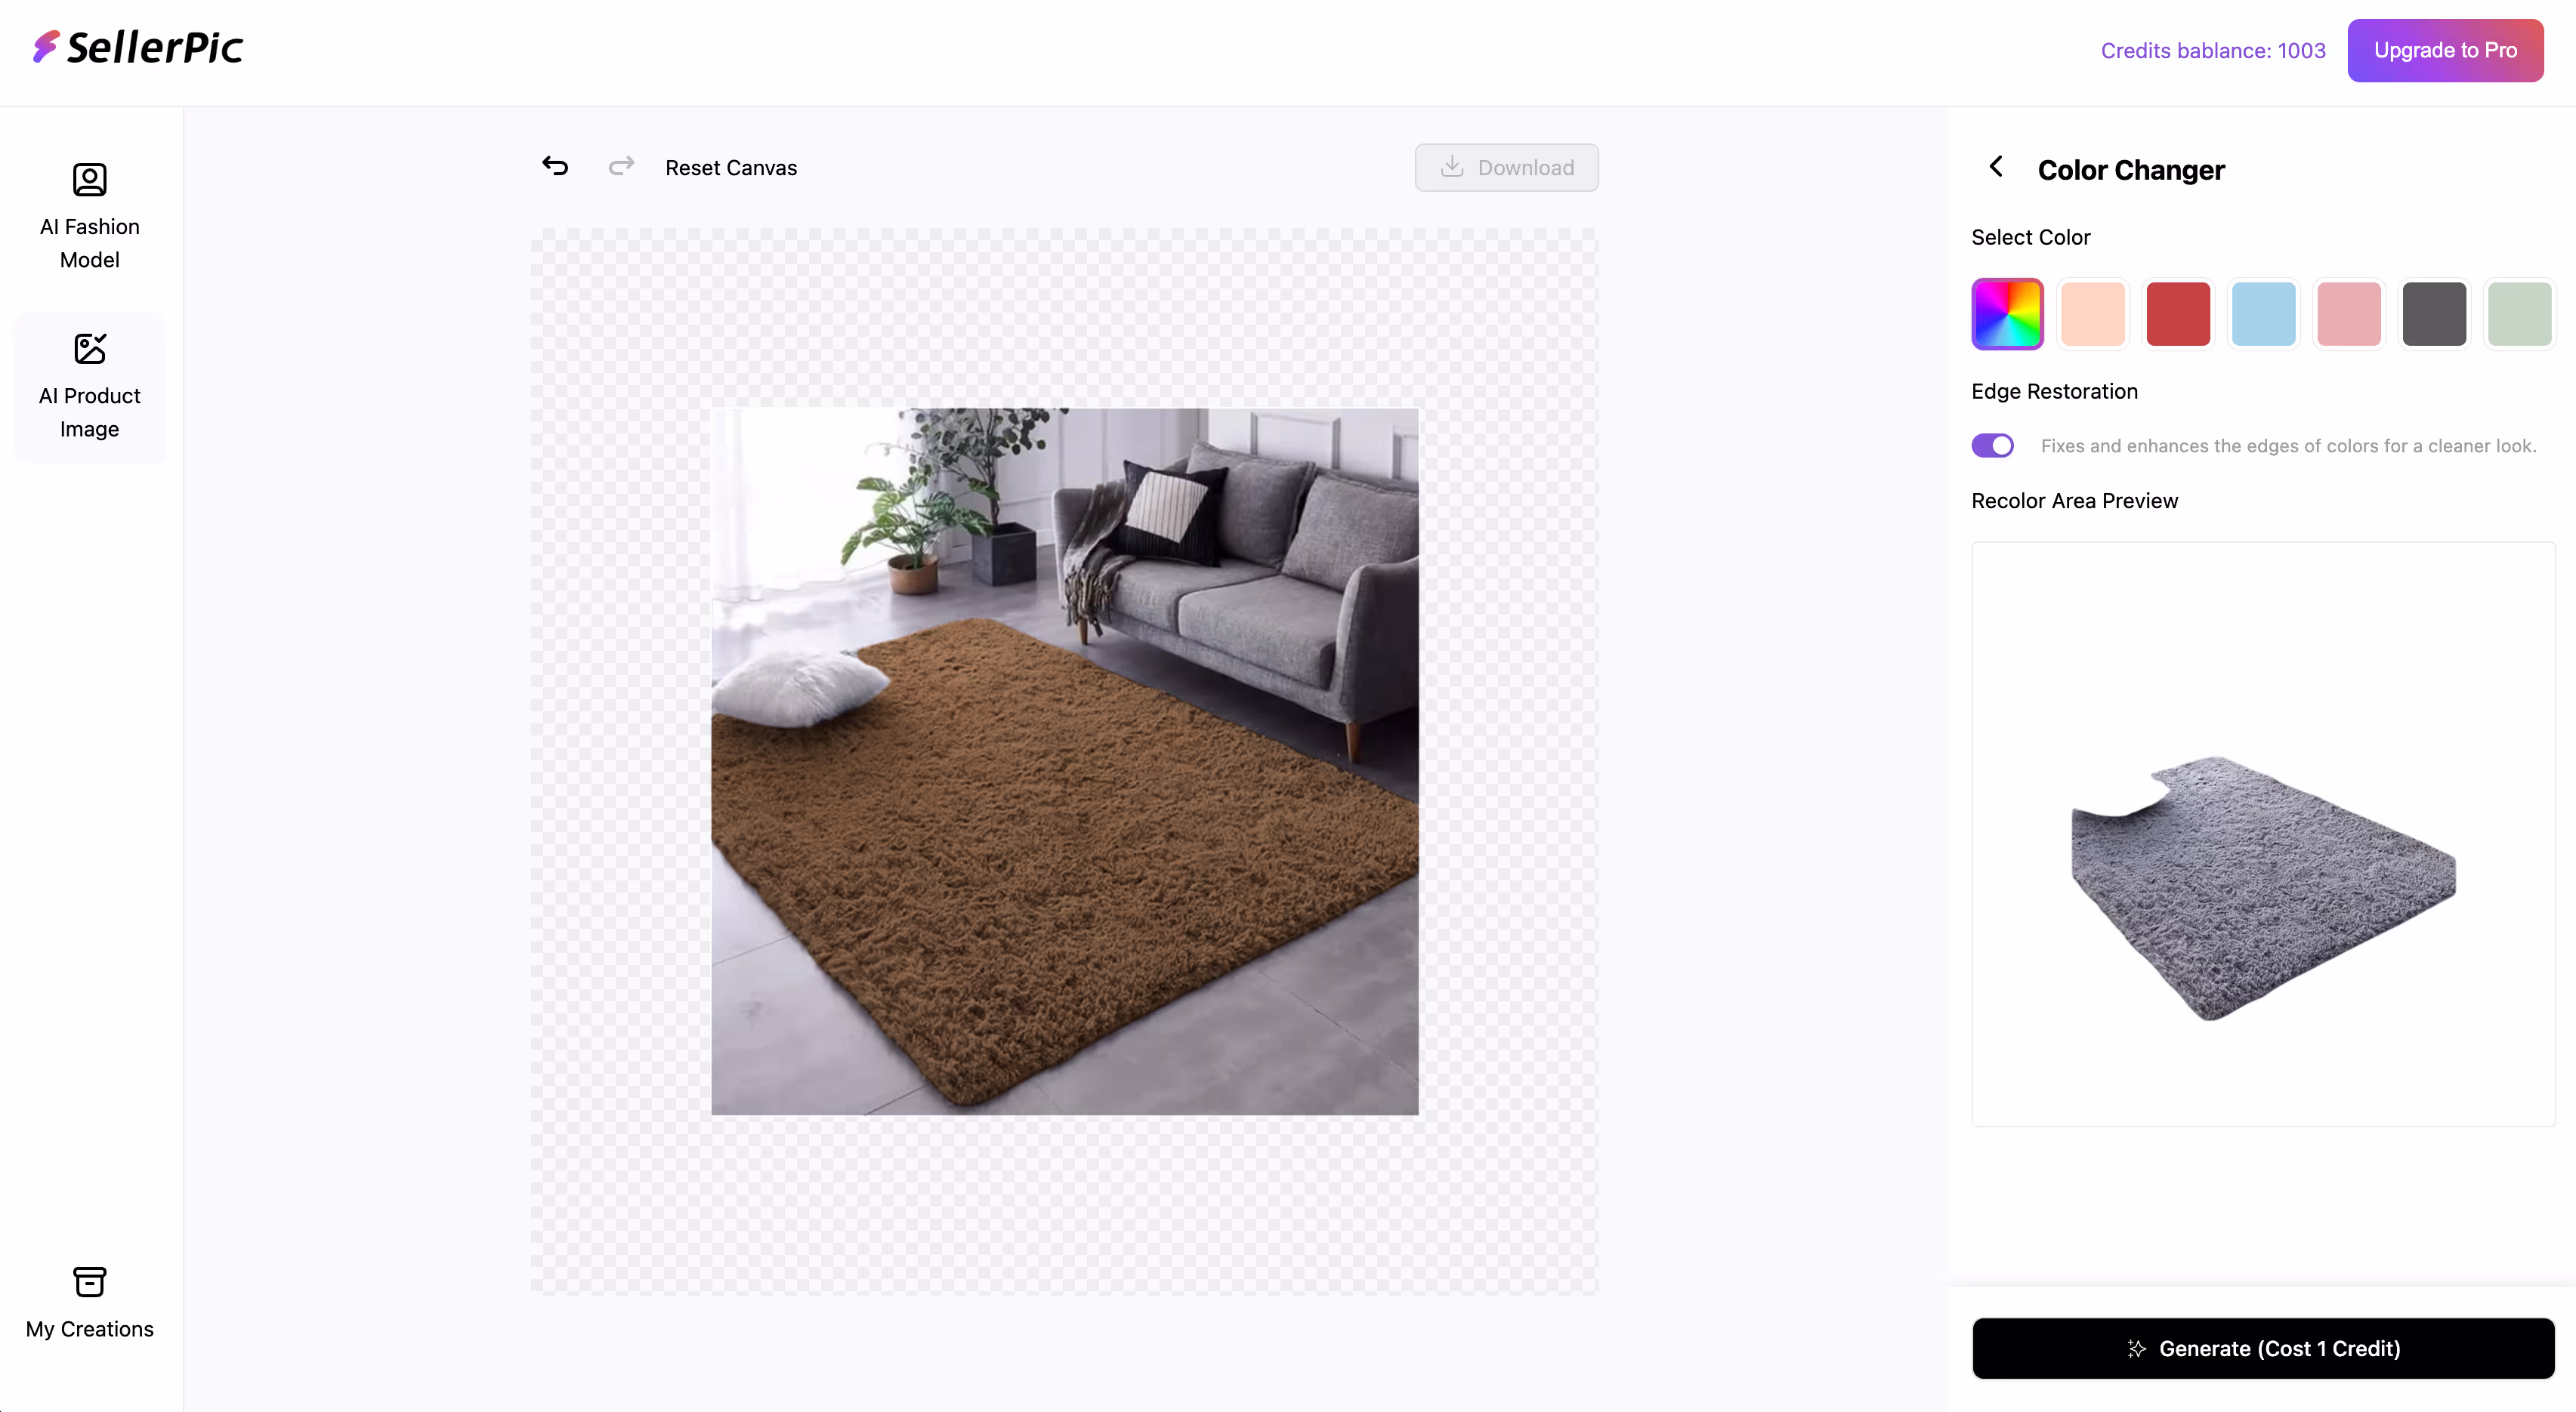Image resolution: width=2576 pixels, height=1412 pixels.
Task: Pick the pink color swatch
Action: point(2348,314)
